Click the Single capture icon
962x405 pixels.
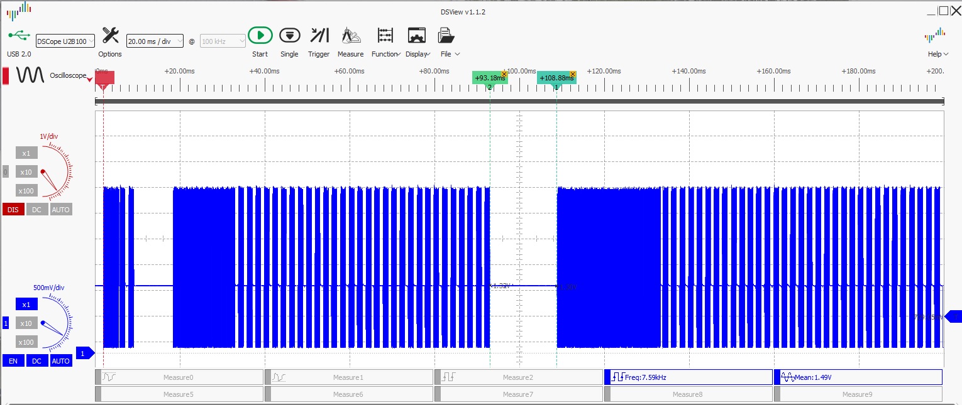pos(289,35)
